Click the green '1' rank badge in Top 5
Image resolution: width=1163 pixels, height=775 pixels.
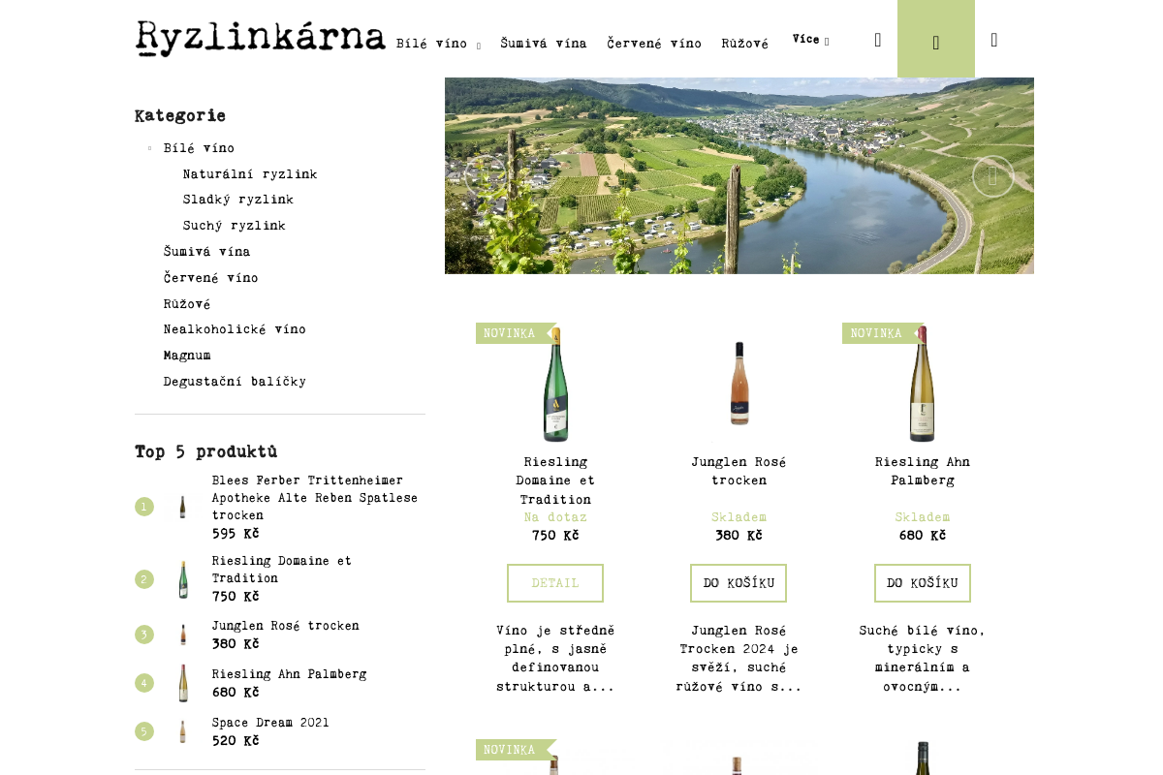coord(144,507)
